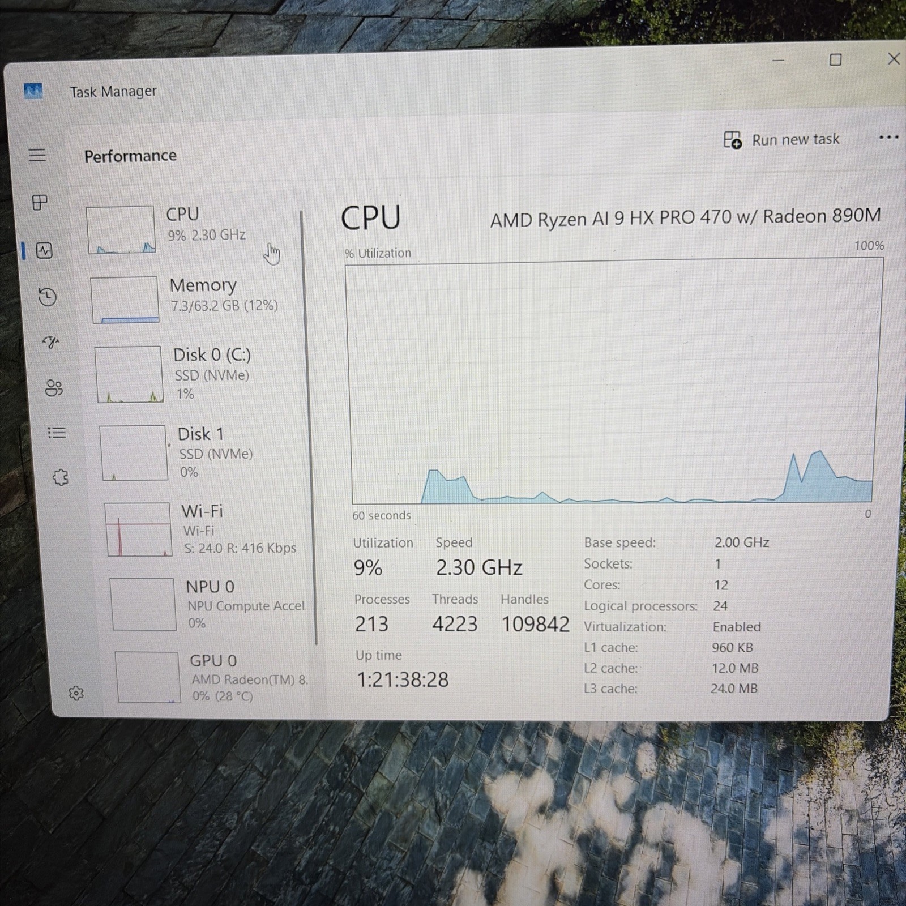
Task: Click the 9% utilization value
Action: click(368, 568)
